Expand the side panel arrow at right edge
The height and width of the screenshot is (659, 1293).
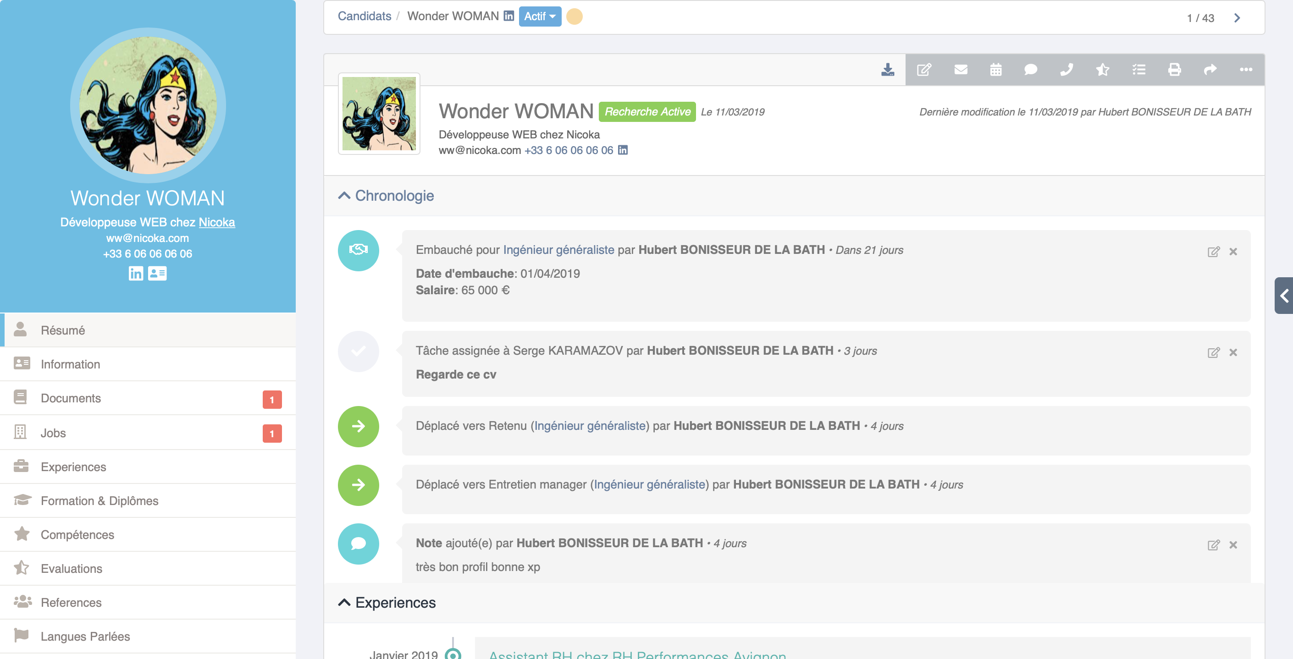point(1283,296)
